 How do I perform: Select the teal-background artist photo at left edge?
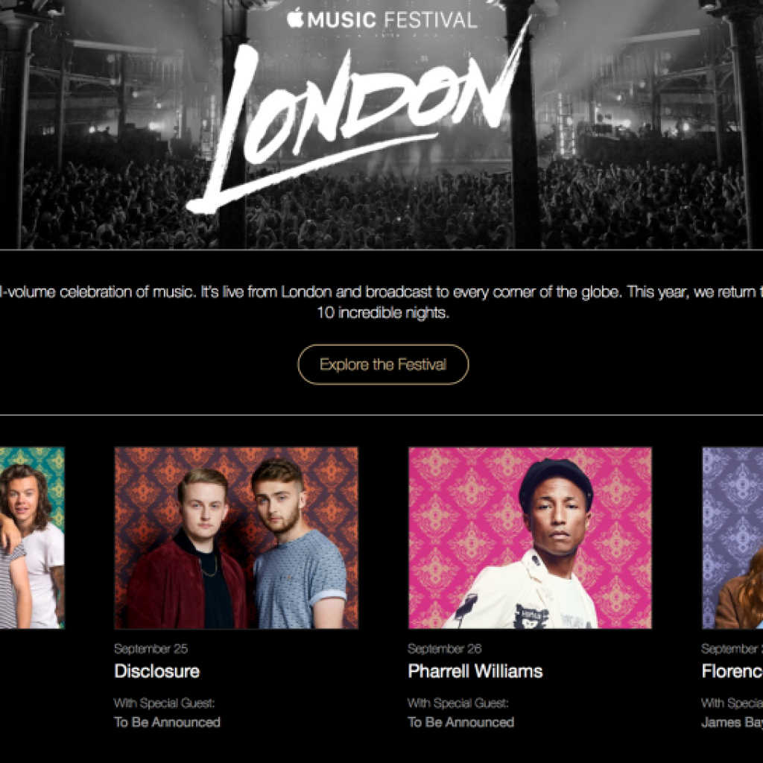pos(32,537)
